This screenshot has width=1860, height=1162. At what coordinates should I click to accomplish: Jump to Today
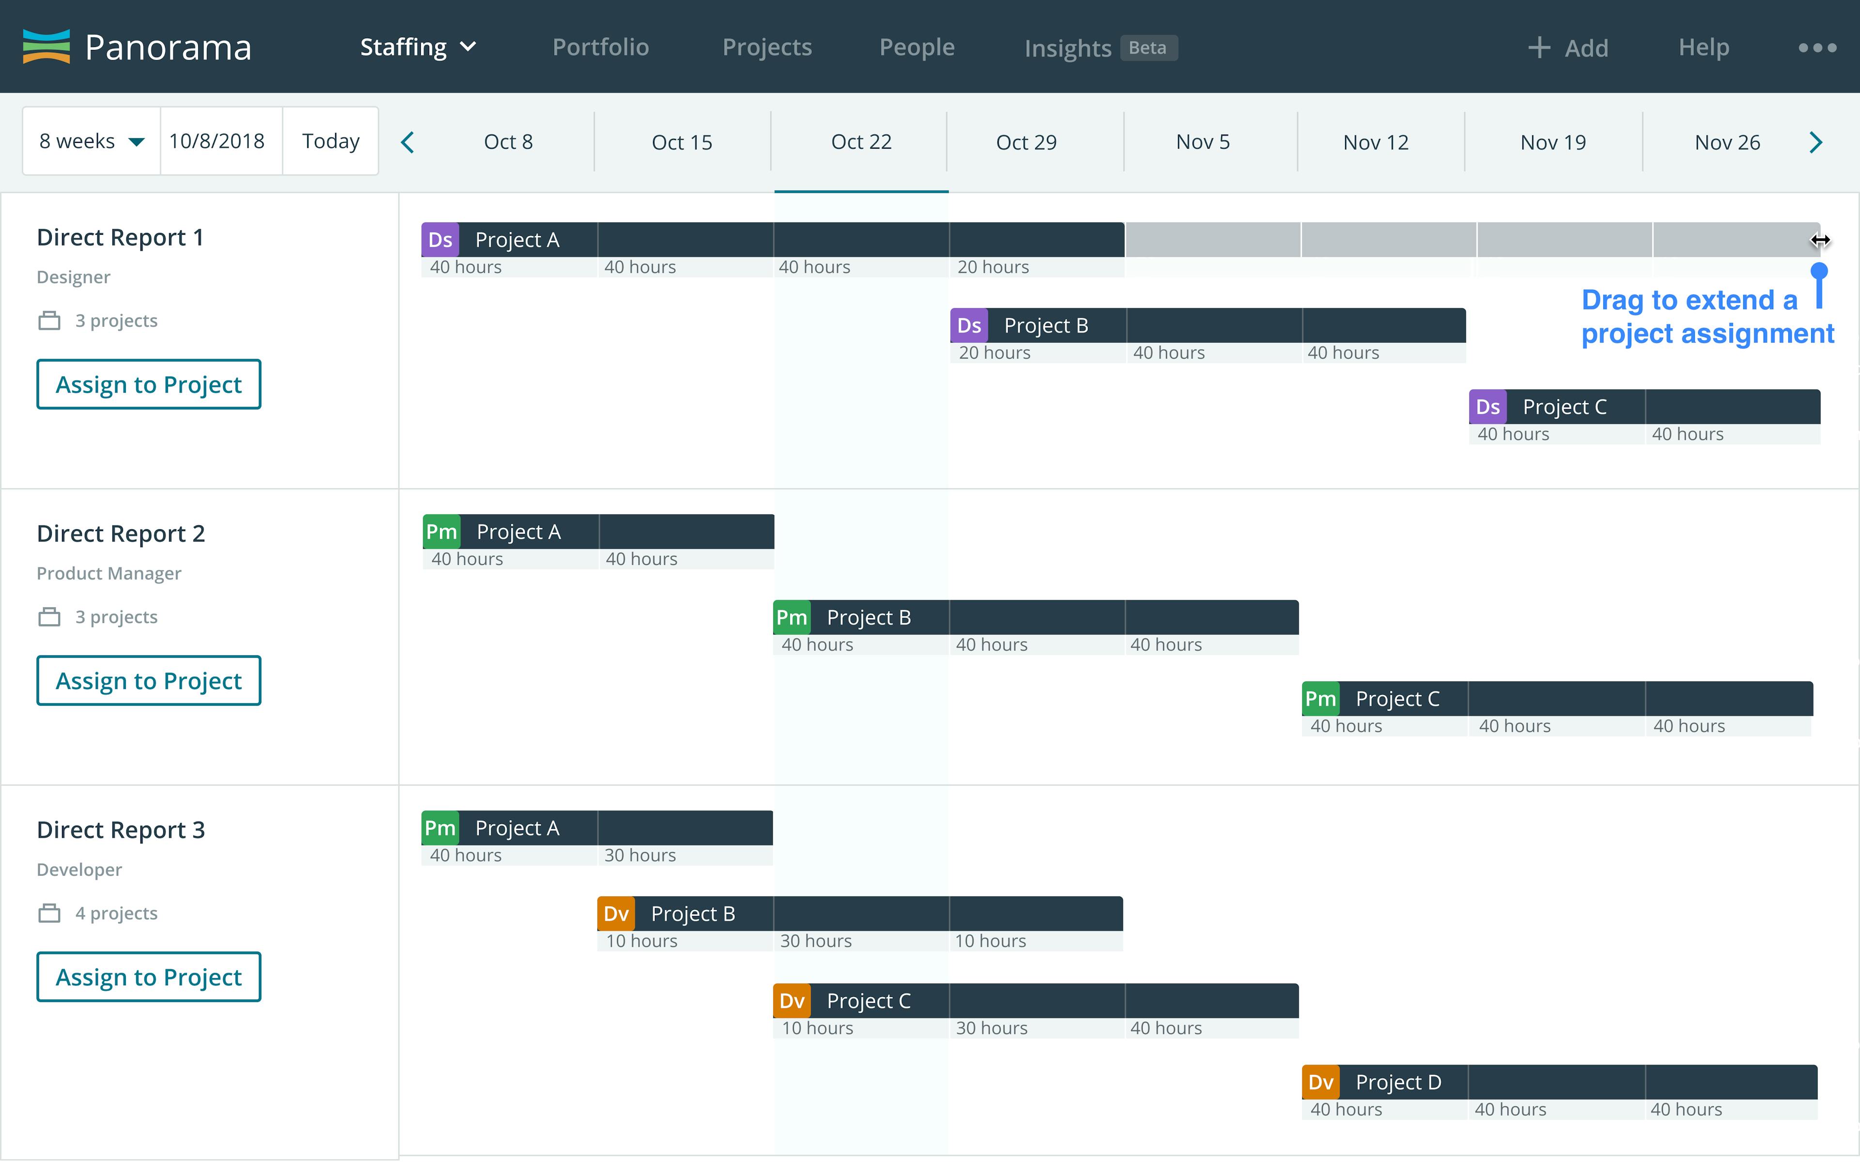[x=330, y=141]
